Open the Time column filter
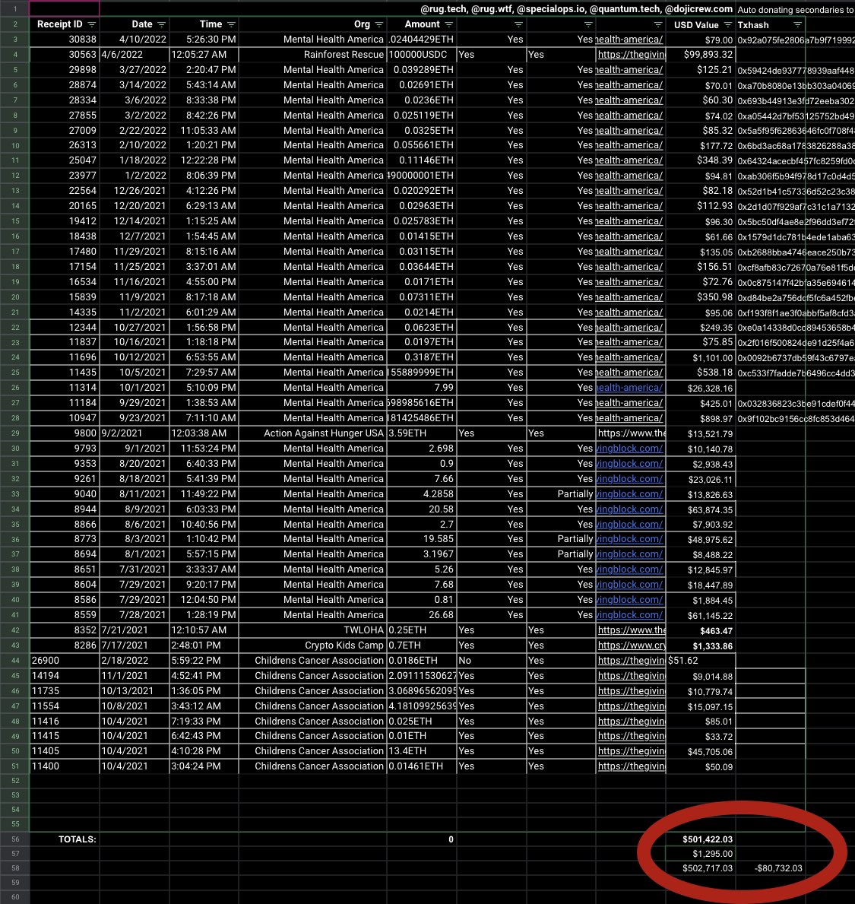855x904 pixels. [x=231, y=24]
